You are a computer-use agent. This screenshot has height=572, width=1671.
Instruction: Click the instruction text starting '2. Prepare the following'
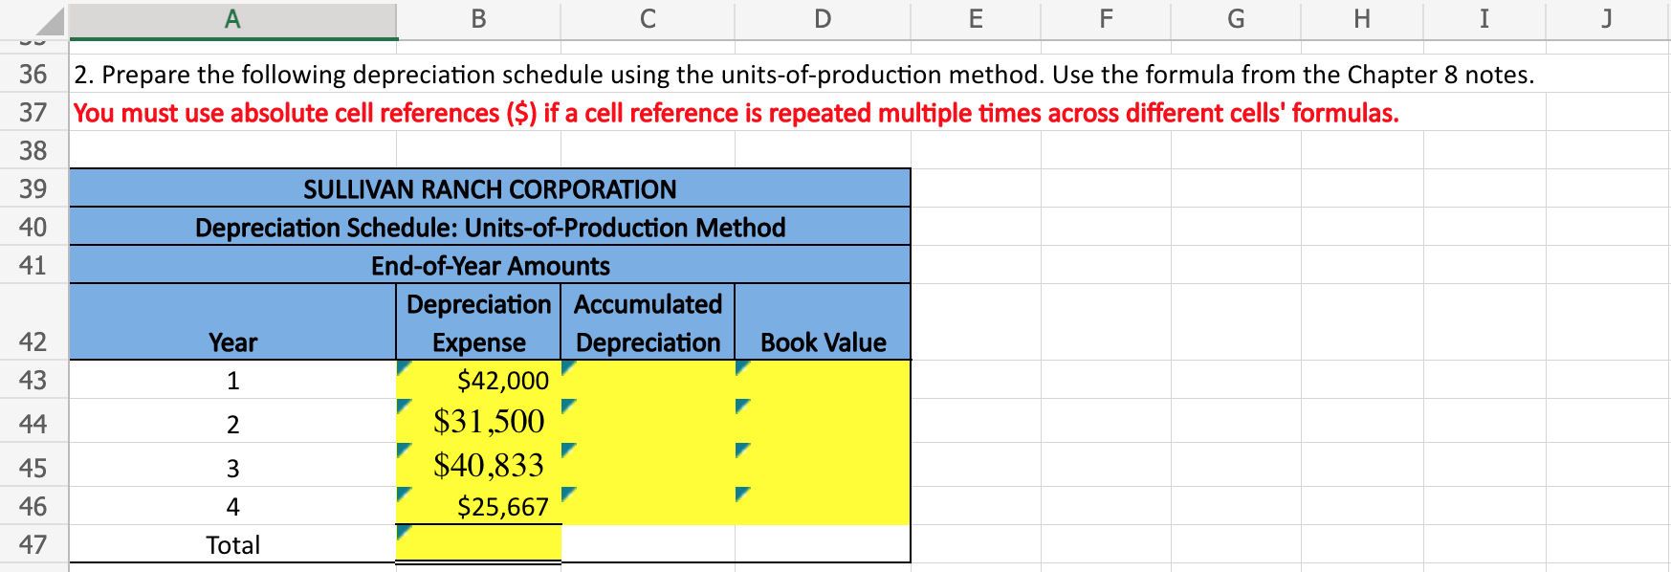coord(803,75)
